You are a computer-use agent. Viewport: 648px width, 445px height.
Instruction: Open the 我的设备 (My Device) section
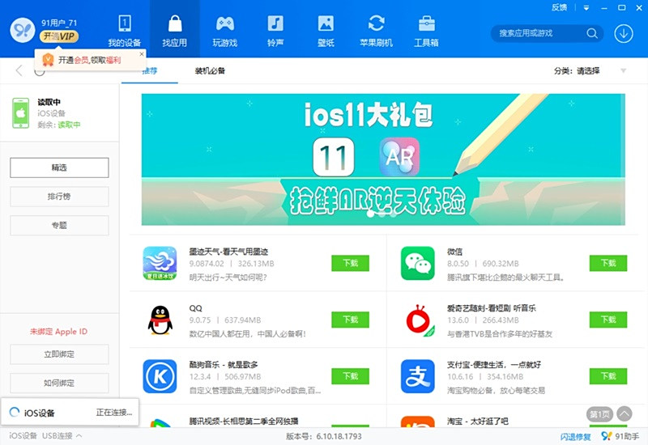[x=125, y=31]
